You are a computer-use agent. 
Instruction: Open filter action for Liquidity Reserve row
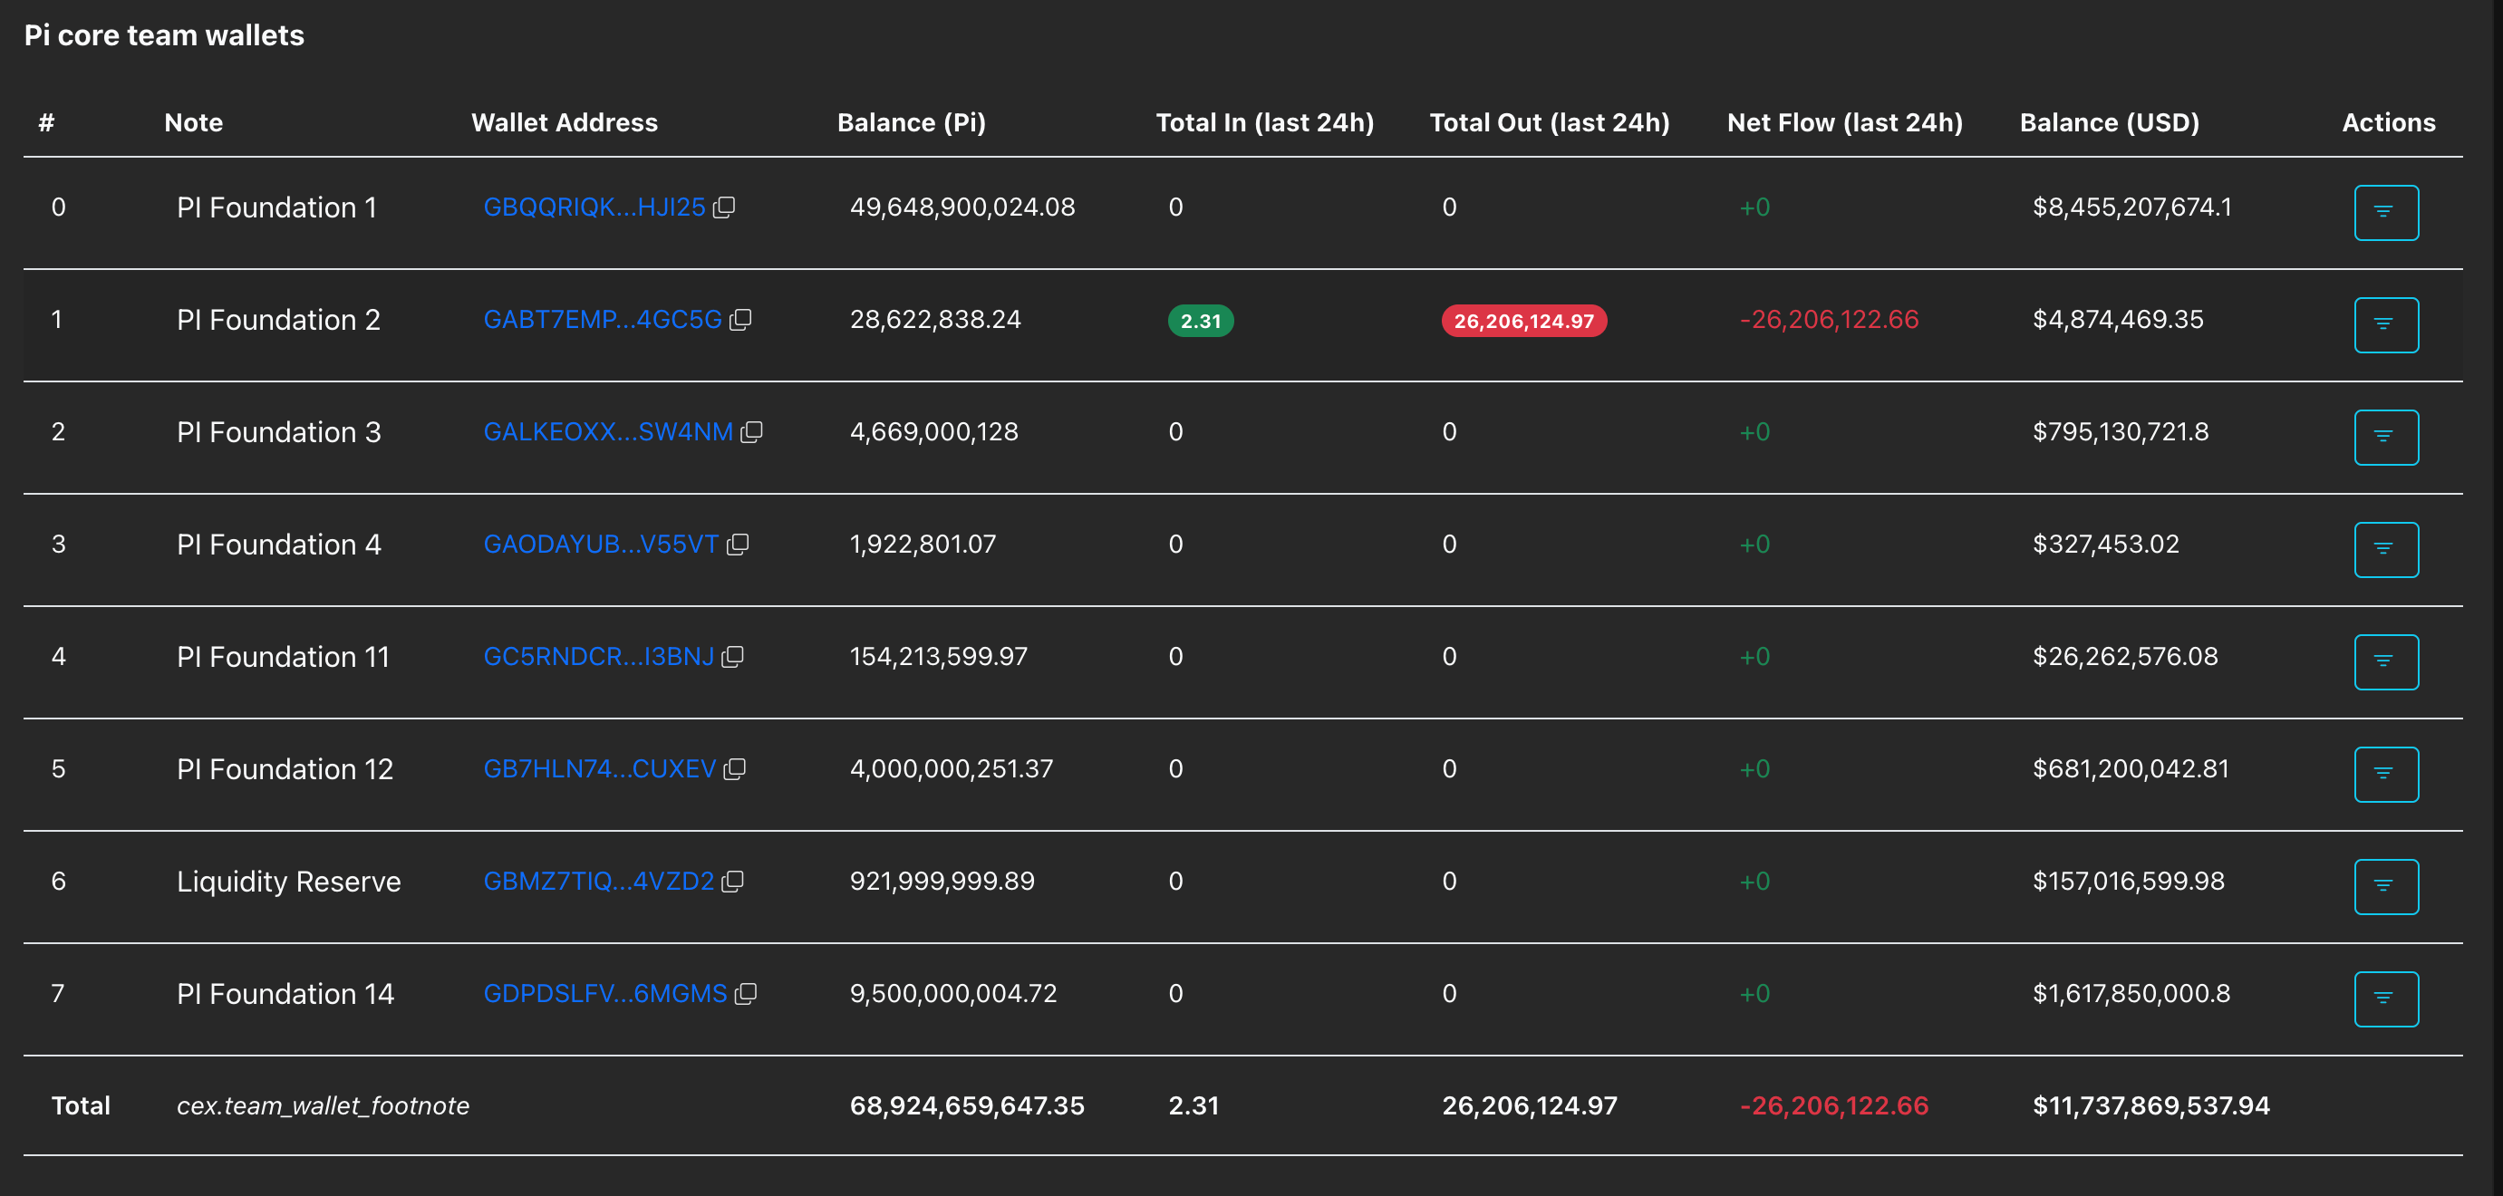pyautogui.click(x=2385, y=886)
